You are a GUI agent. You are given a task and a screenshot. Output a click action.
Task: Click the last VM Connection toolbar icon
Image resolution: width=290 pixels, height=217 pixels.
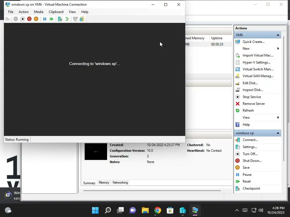(x=82, y=19)
